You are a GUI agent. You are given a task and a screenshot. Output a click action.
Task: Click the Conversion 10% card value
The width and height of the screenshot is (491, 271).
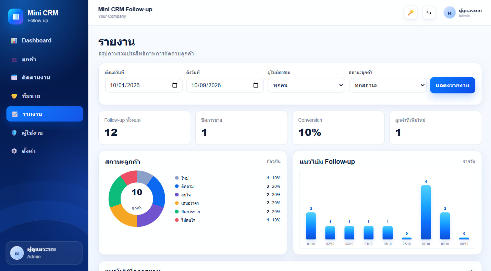coord(310,132)
